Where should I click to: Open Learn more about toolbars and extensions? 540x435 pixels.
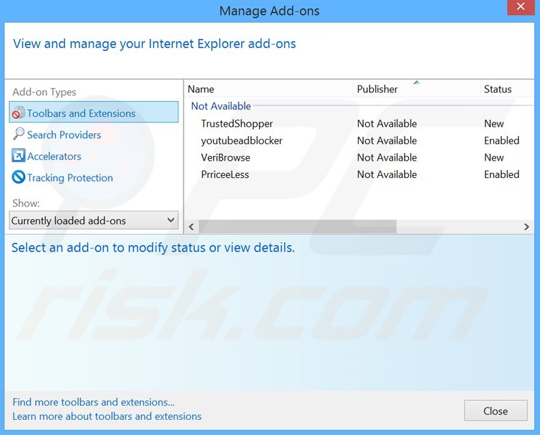click(x=107, y=416)
